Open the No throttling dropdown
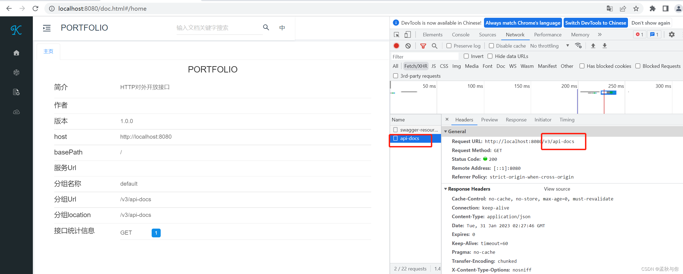Screen dimensions: 683x274 point(550,46)
